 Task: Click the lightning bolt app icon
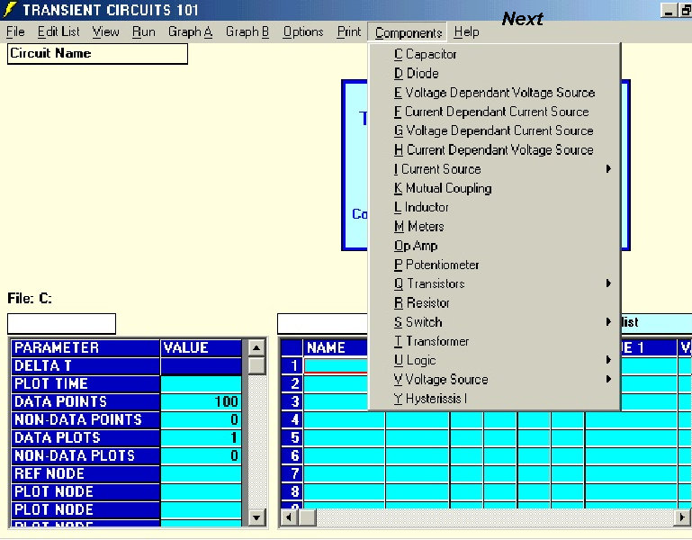[x=10, y=11]
